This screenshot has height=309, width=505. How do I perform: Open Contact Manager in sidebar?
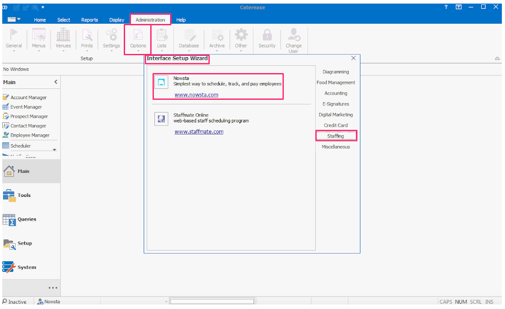click(x=28, y=125)
